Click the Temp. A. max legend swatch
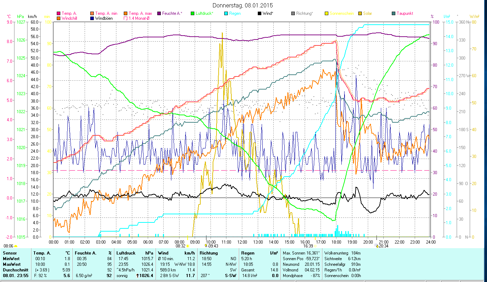This screenshot has width=487, height=282. (125, 13)
